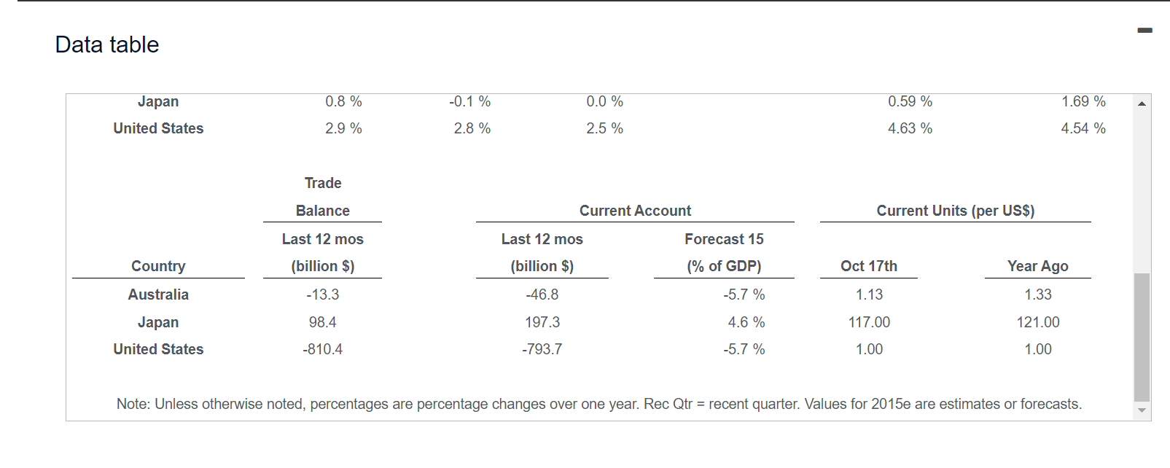Select the Year Ago column header
This screenshot has height=468, width=1170.
1037,266
